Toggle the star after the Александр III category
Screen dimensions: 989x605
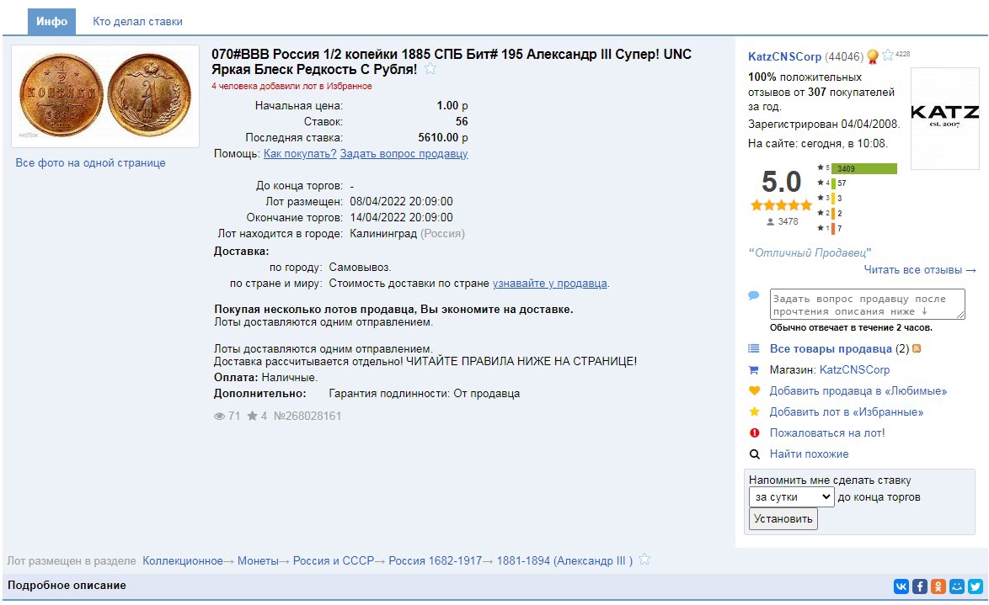tap(644, 560)
